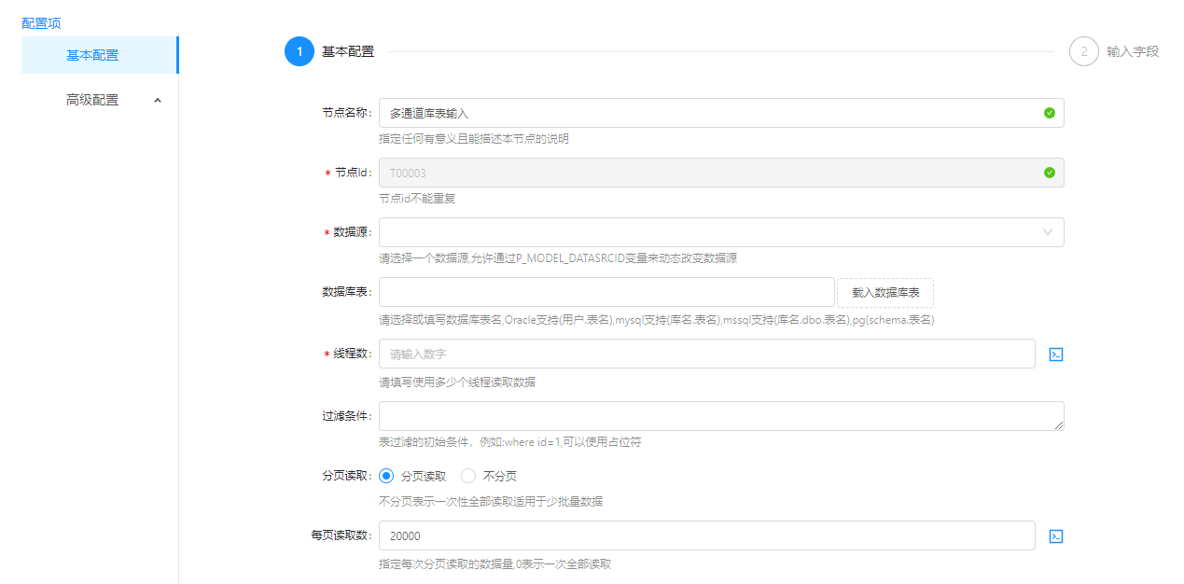Collapse the 高级配置 menu chevron
1184x584 pixels.
[x=157, y=100]
